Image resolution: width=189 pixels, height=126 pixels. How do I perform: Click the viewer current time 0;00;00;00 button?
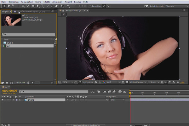click(x=88, y=83)
